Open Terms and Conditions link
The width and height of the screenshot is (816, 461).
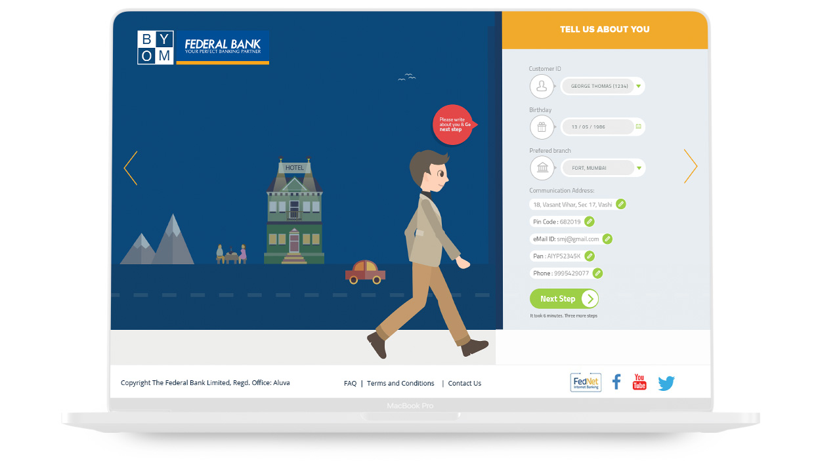[x=400, y=384]
